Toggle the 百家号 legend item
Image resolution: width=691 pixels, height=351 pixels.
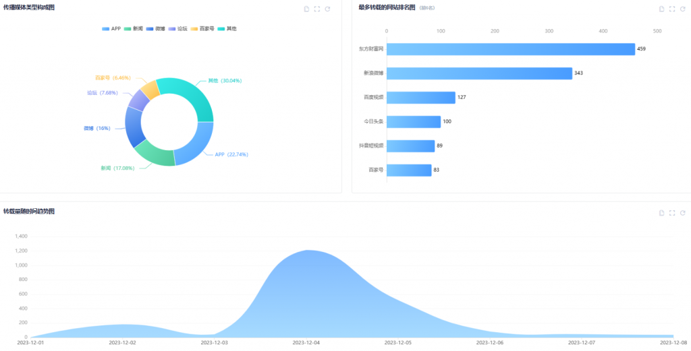202,29
